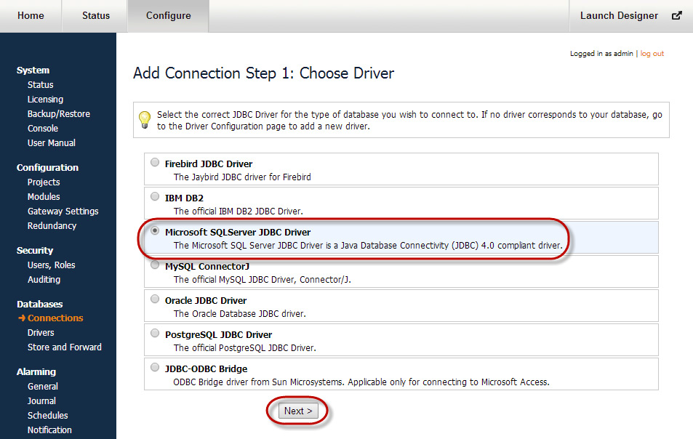Open the Console page
This screenshot has width=693, height=439.
tap(42, 129)
